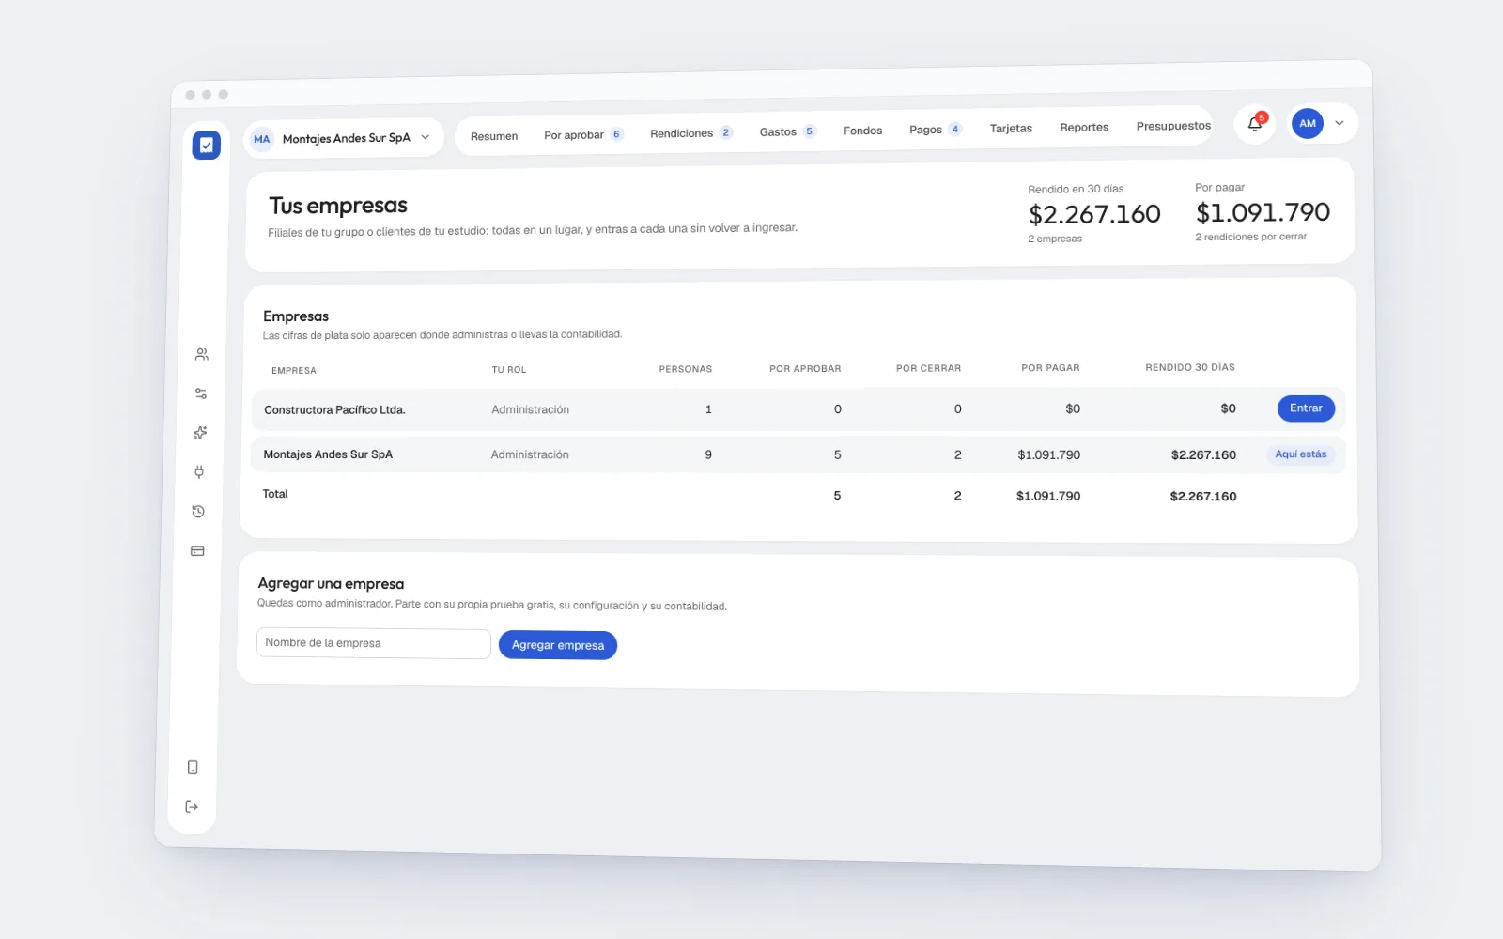Screen dimensions: 1503x939
Task: Go to the Resumen tab
Action: 494,136
